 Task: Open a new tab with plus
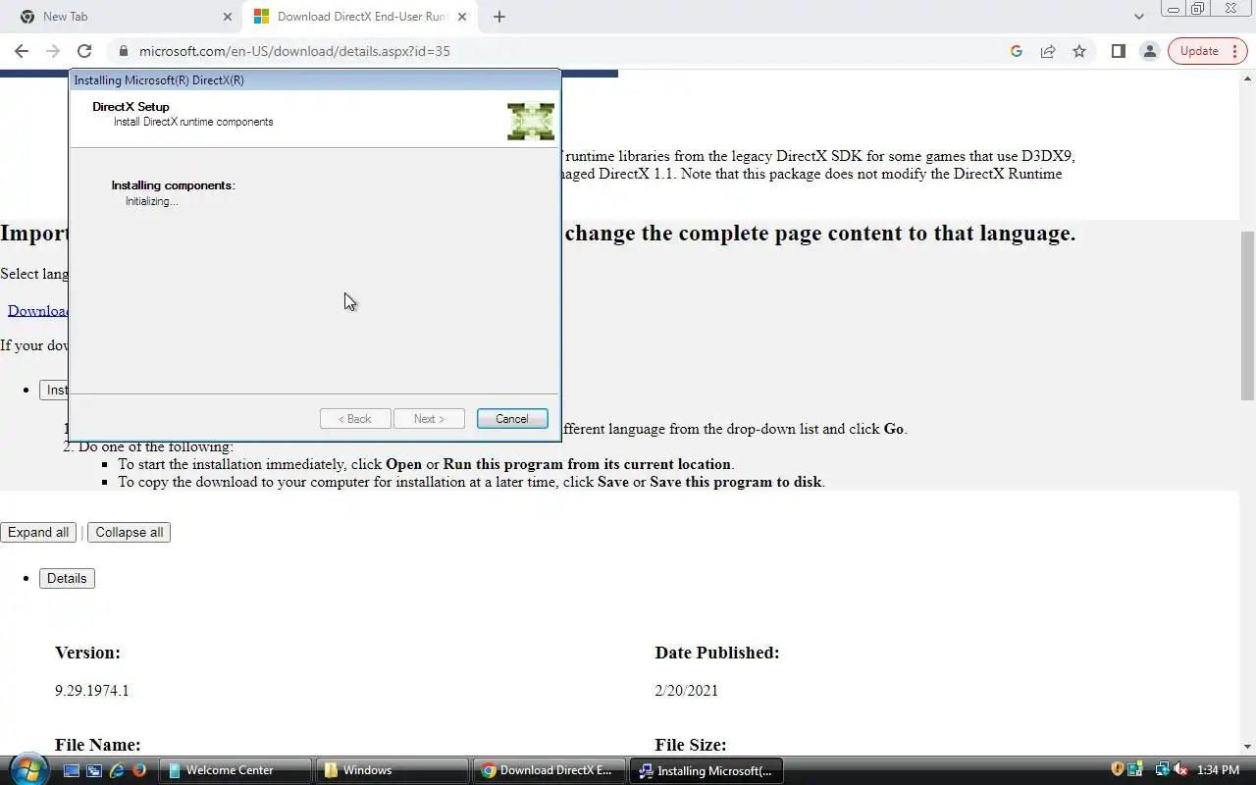coord(499,17)
